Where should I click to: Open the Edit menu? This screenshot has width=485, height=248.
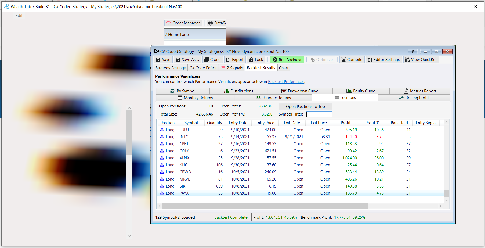point(19,16)
